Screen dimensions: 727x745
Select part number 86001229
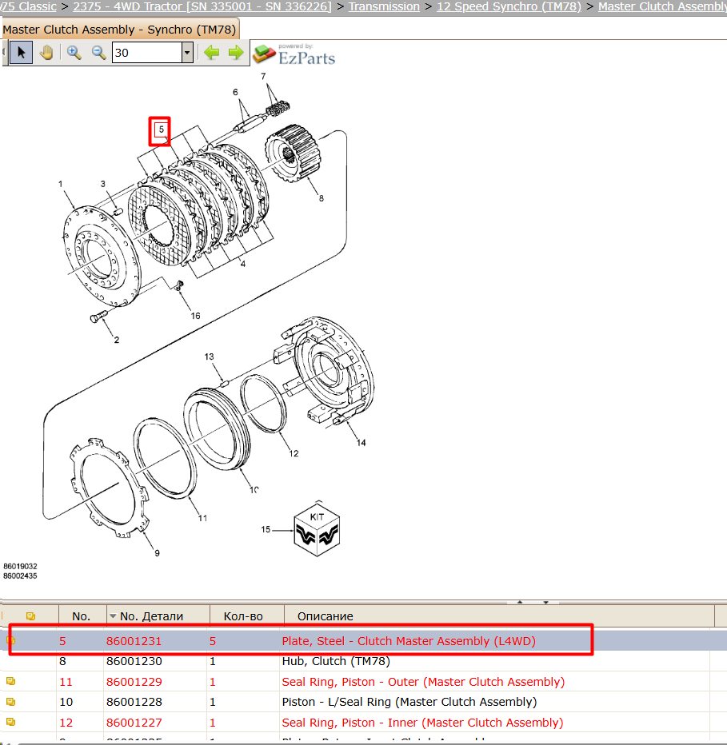point(134,682)
